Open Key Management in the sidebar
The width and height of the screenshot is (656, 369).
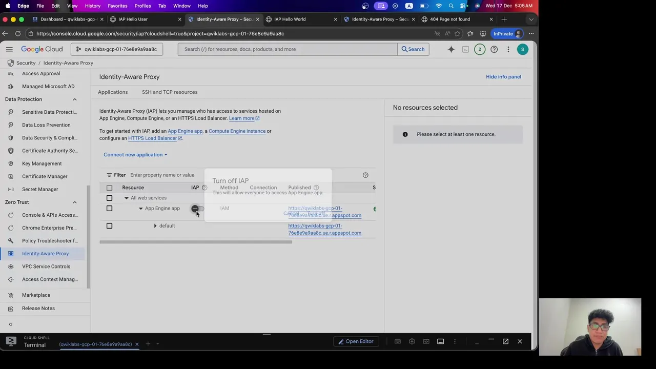pyautogui.click(x=43, y=163)
